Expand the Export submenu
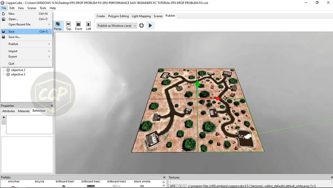The width and height of the screenshot is (333, 188). (x=26, y=56)
